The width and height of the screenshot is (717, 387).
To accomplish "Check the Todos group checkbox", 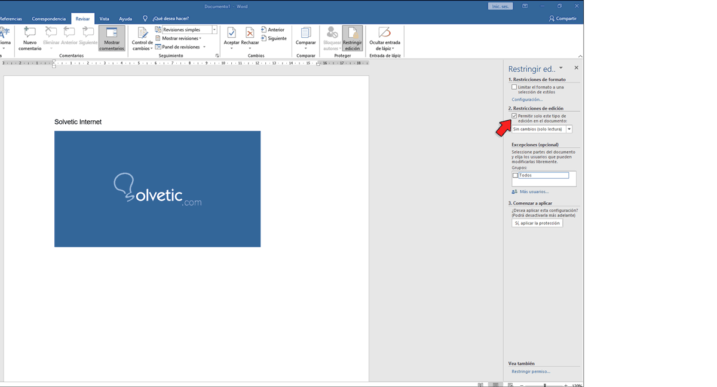I will 516,176.
